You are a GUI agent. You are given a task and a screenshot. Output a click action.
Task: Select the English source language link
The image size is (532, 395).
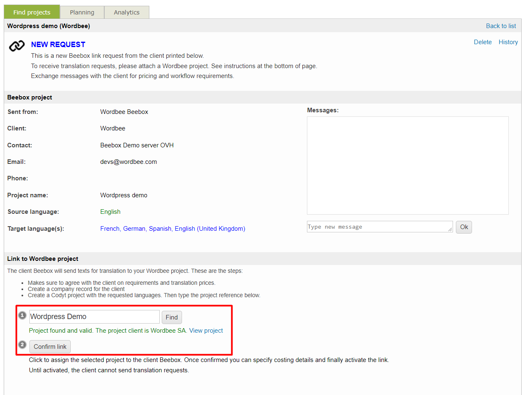coord(110,212)
